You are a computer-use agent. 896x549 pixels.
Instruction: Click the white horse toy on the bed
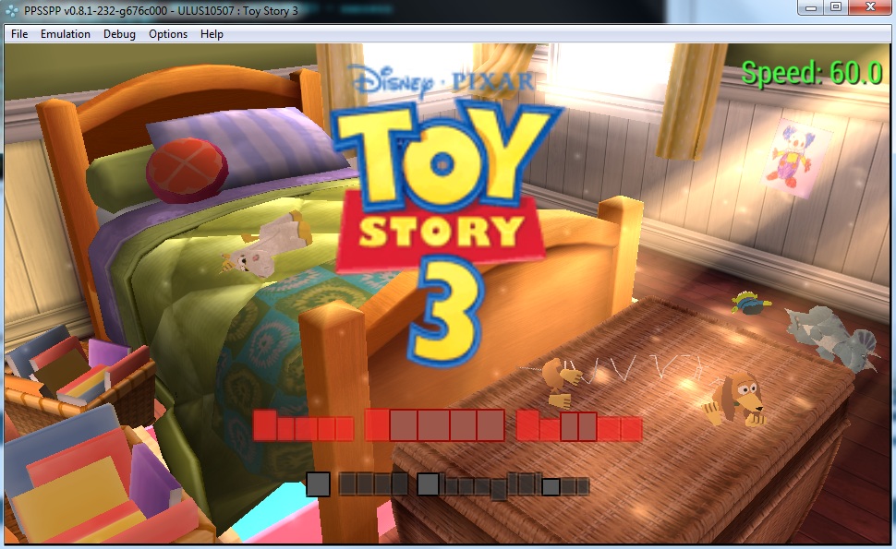click(x=263, y=245)
